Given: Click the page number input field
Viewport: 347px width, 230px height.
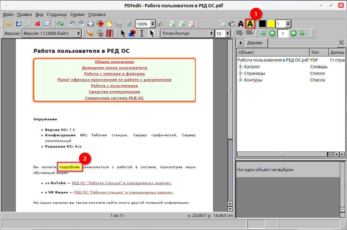Looking at the screenshot, I should [x=283, y=33].
